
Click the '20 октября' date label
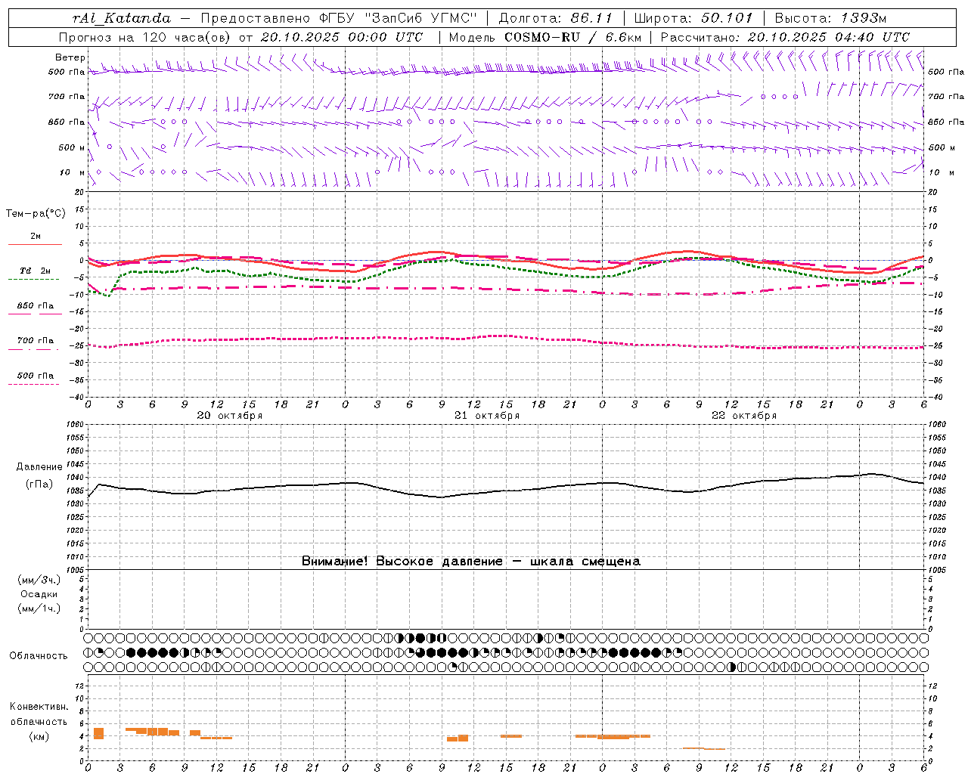tap(230, 415)
